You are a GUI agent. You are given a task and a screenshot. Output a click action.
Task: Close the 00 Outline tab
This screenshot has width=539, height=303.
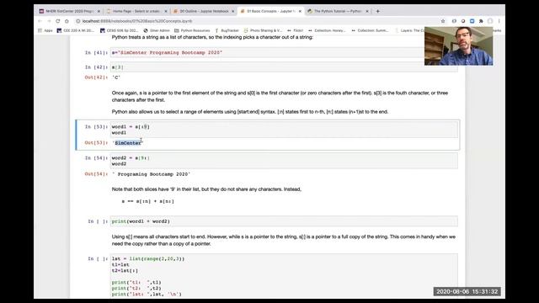point(232,11)
